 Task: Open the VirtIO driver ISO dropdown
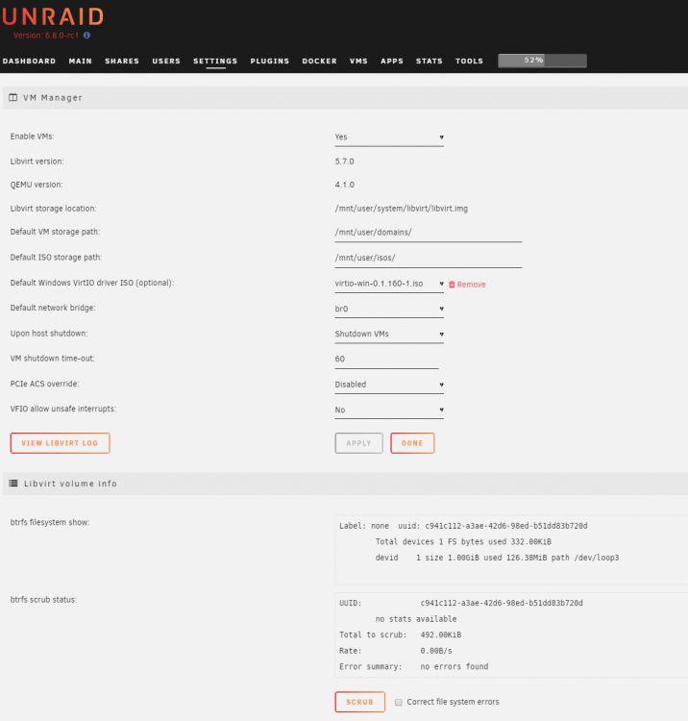[x=389, y=285]
